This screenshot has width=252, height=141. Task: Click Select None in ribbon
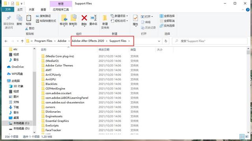pos(167,21)
